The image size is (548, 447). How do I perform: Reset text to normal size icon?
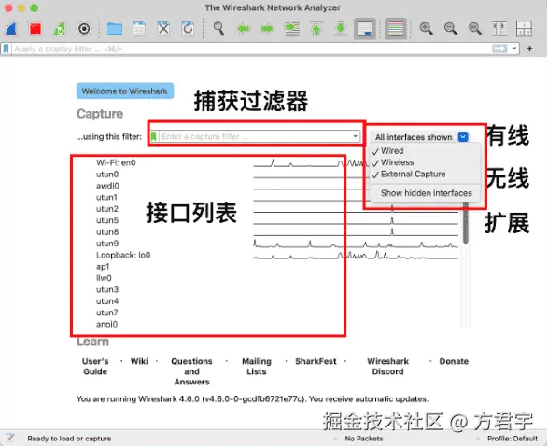coord(475,29)
